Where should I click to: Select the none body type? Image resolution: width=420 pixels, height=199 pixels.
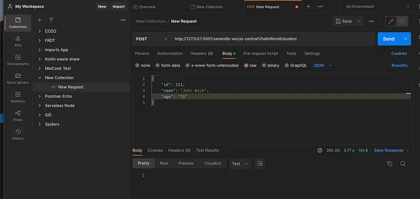[x=143, y=65]
